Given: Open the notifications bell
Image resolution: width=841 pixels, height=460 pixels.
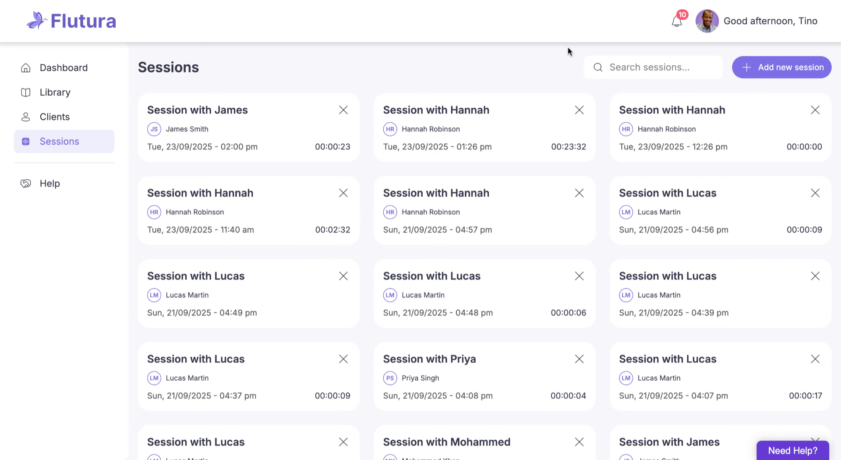Looking at the screenshot, I should (677, 21).
